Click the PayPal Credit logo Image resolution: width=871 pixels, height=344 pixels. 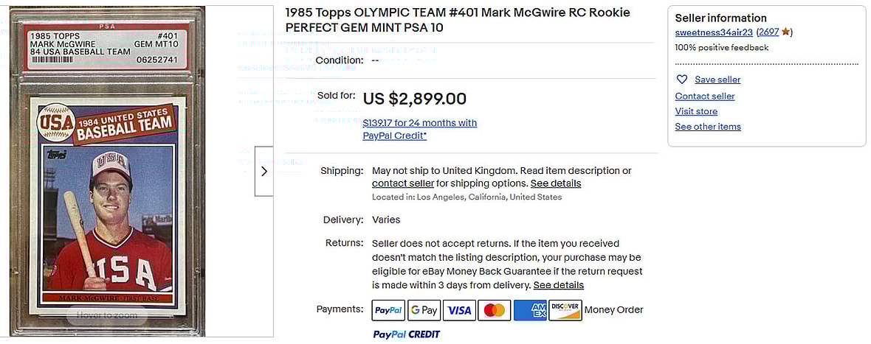[406, 334]
